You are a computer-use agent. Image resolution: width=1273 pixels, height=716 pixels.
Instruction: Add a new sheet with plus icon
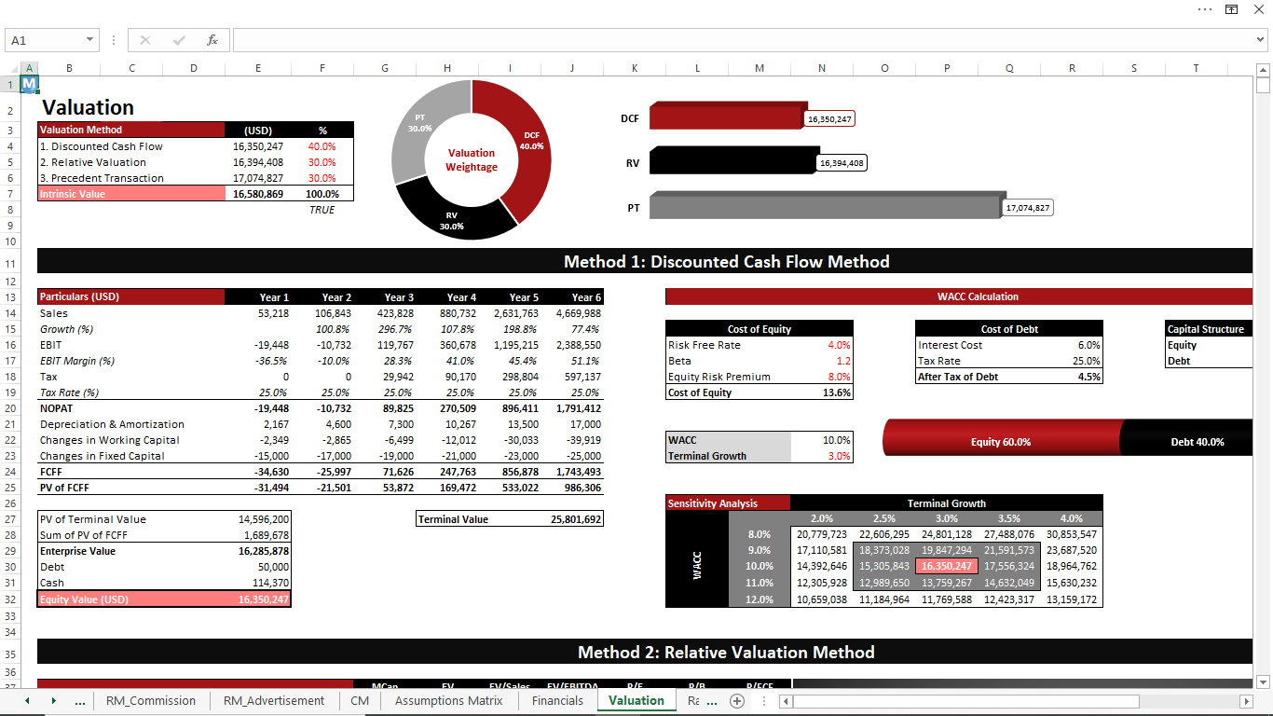coord(737,700)
